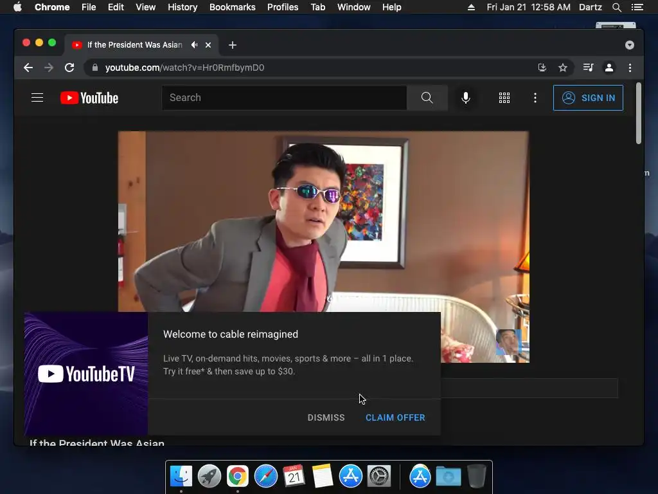Open Chrome's three-dot customize menu

tap(630, 68)
